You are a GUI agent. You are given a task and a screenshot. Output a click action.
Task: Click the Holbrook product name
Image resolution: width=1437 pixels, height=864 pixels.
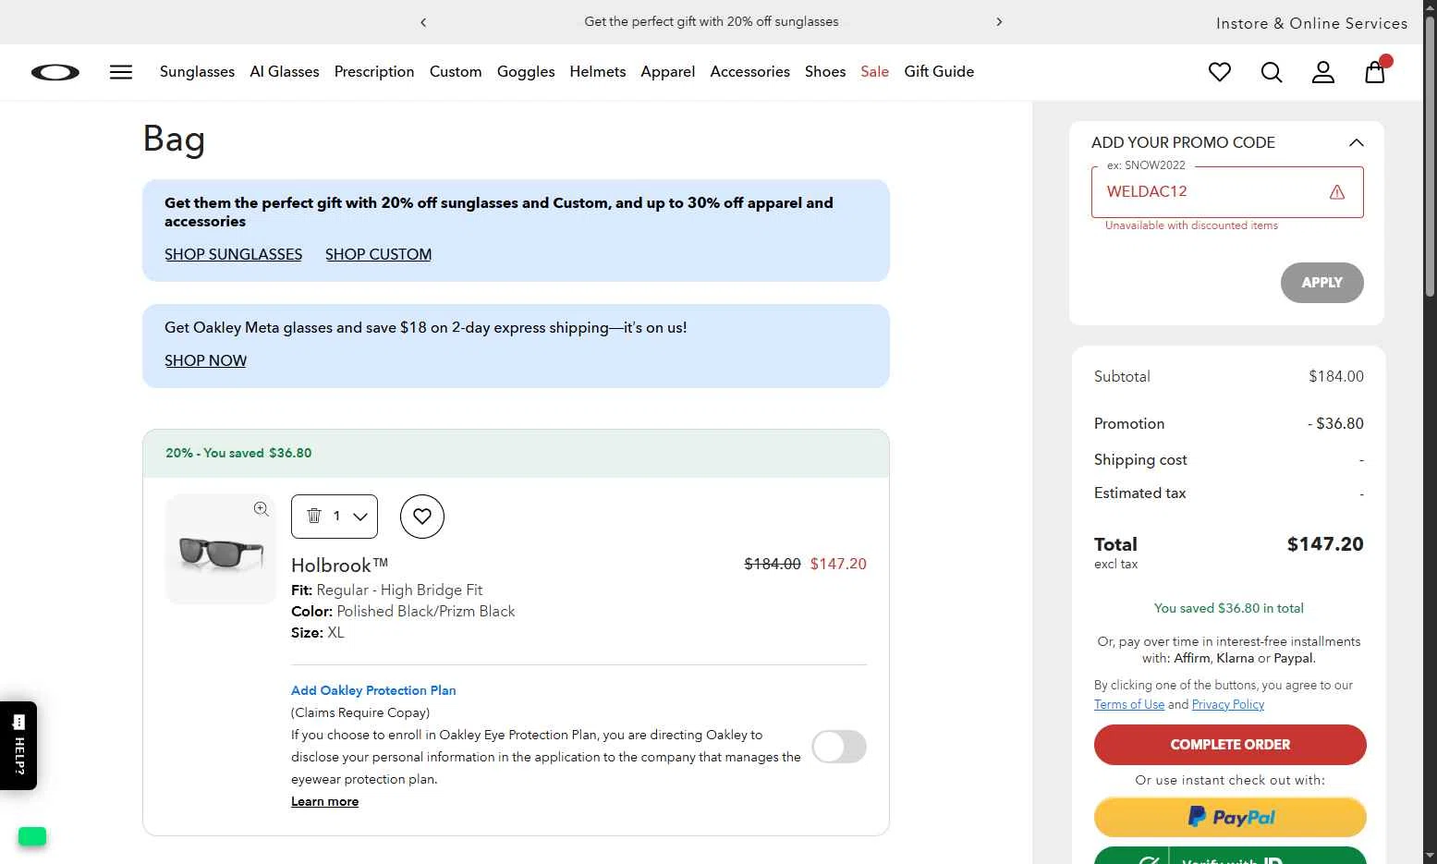pos(339,565)
